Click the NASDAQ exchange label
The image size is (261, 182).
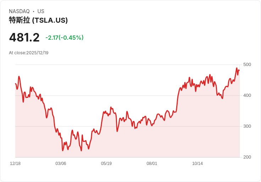point(19,11)
